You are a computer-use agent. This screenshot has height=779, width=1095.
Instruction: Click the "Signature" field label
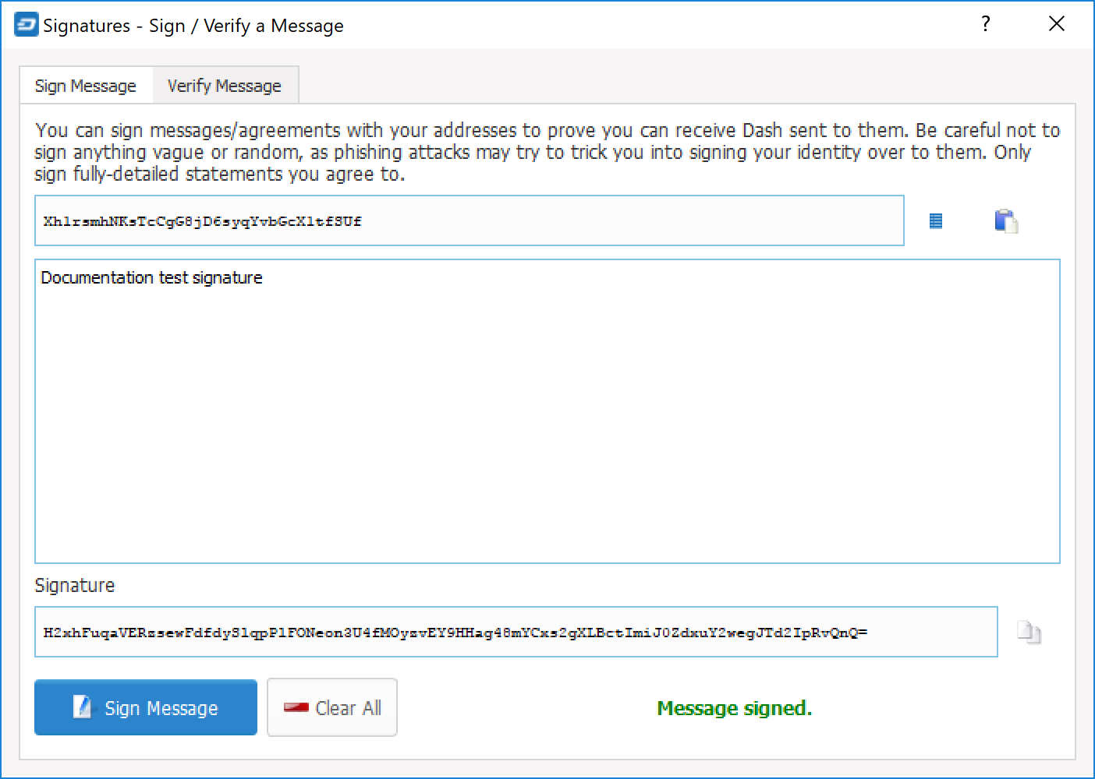coord(75,585)
